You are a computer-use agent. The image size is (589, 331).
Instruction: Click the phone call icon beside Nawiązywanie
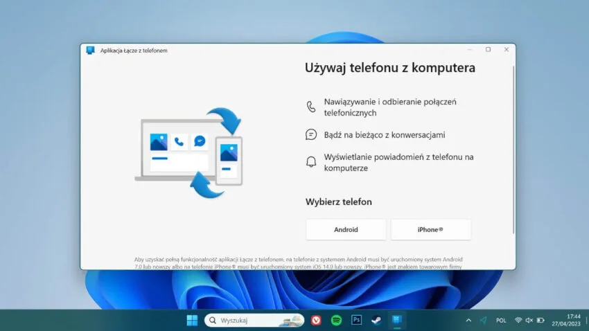[311, 107]
